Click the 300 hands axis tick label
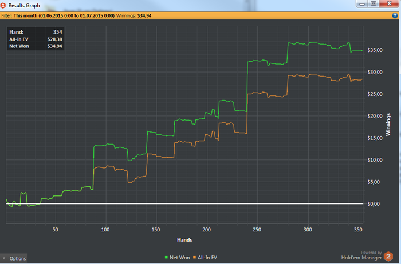This screenshot has height=264, width=401. pyautogui.click(x=308, y=230)
